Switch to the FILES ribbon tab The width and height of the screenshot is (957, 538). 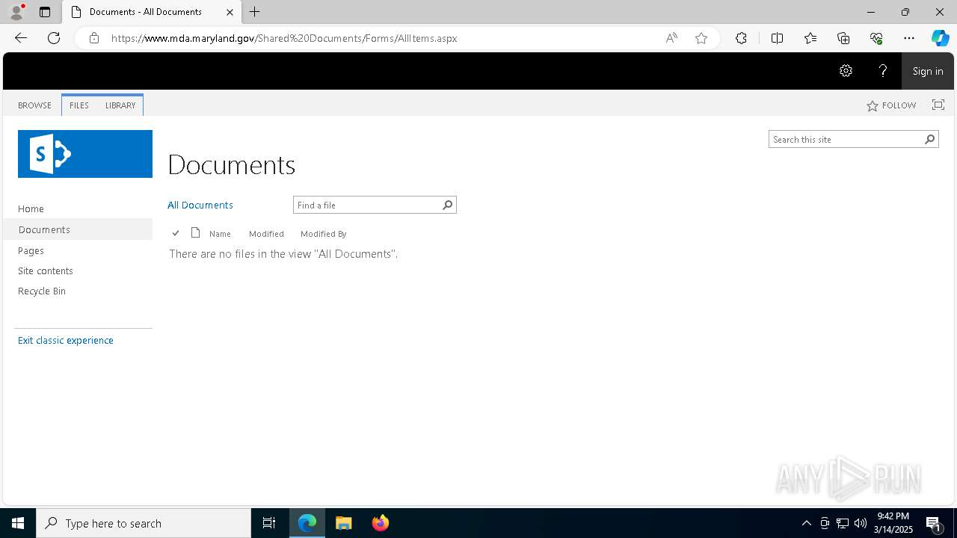coord(79,105)
